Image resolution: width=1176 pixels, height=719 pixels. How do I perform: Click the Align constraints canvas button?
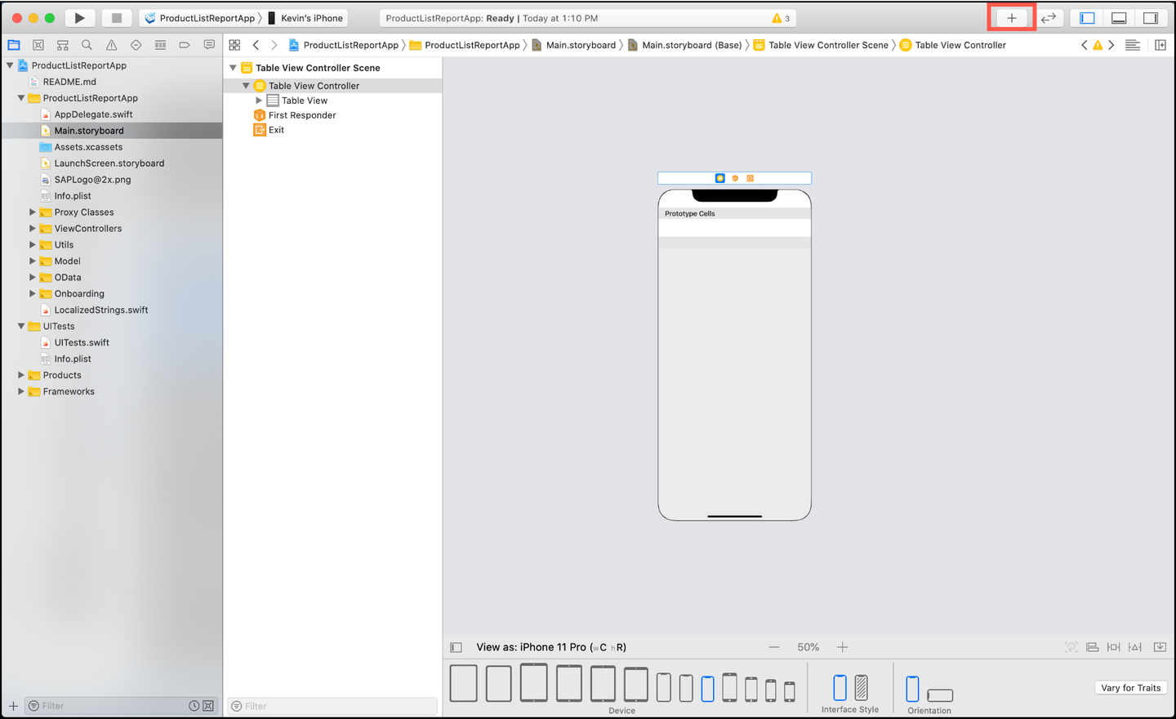[1092, 647]
